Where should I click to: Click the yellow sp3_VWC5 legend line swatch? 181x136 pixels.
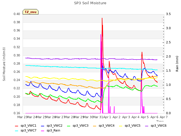pos(121,126)
